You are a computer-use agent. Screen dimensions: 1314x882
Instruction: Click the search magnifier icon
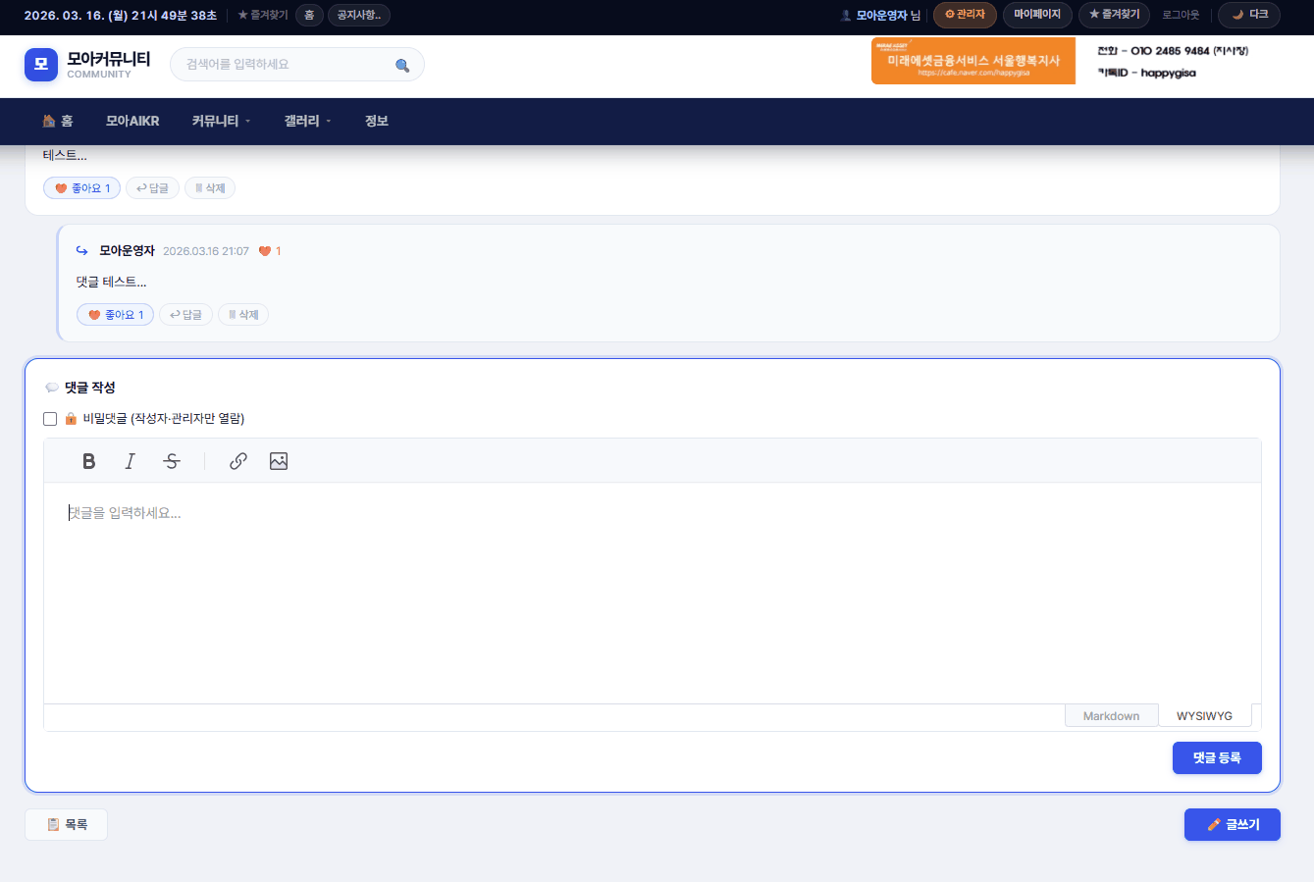pos(402,66)
